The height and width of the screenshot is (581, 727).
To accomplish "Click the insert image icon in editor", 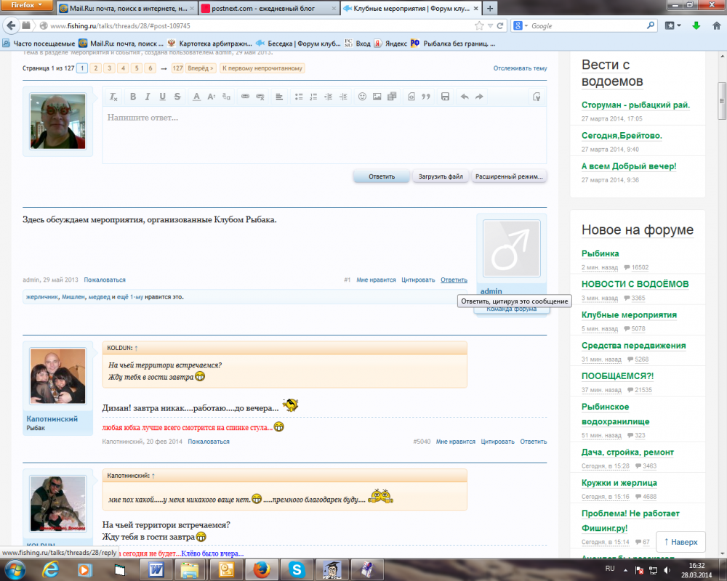I will pos(377,97).
